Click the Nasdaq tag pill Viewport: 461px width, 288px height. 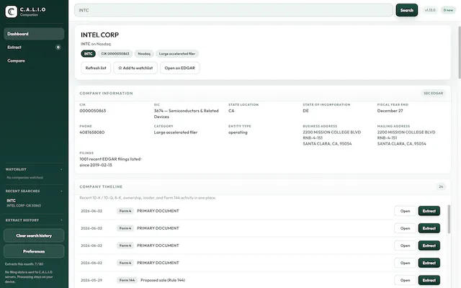(144, 54)
